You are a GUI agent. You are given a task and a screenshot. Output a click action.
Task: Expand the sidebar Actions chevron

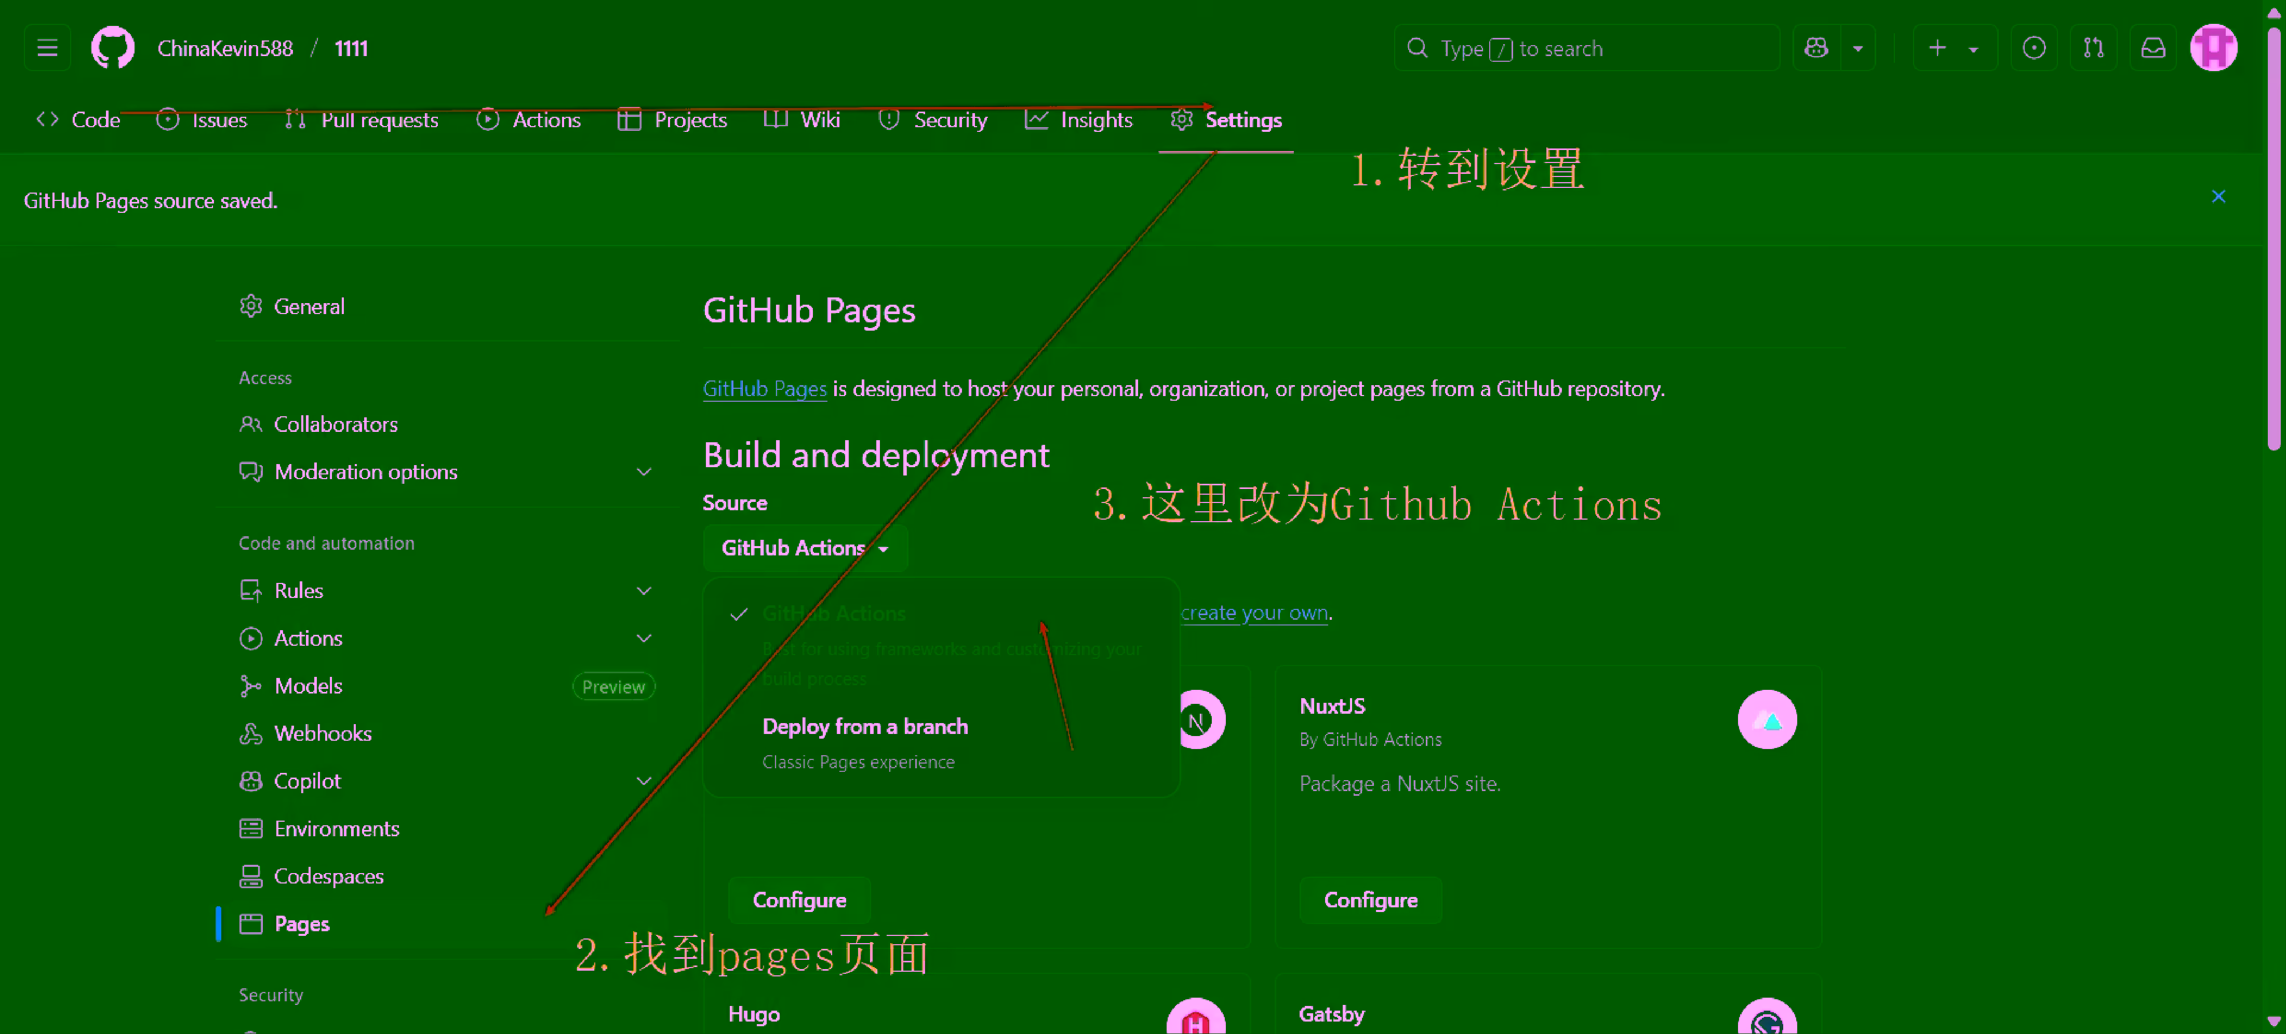point(644,638)
